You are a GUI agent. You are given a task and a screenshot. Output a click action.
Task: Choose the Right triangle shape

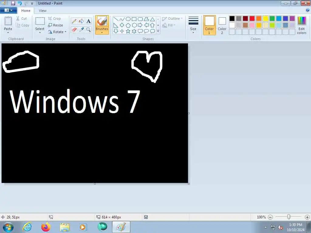tap(116, 25)
